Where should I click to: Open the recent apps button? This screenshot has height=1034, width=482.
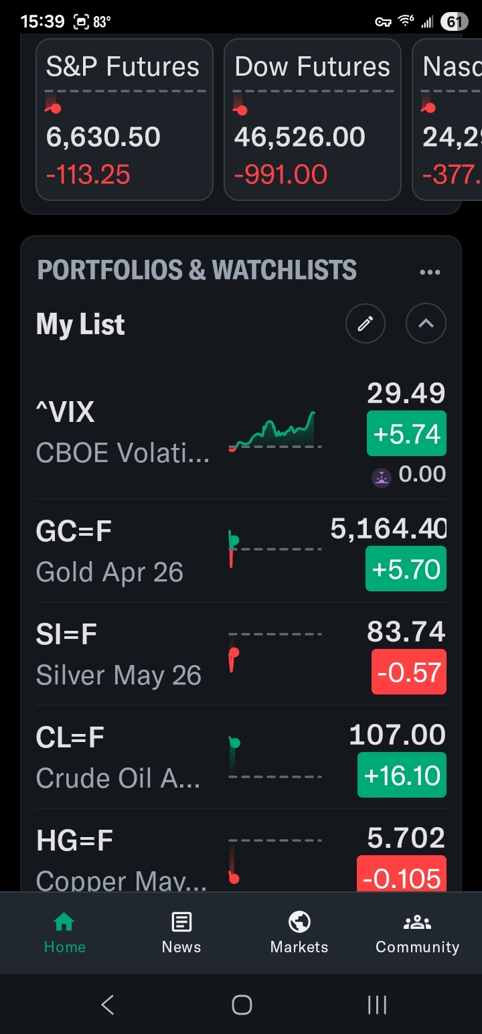[377, 1005]
